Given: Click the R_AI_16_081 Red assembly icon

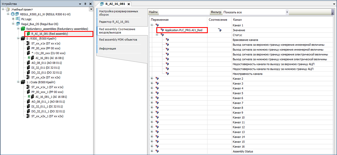Looking at the screenshot, I should click(x=28, y=34).
